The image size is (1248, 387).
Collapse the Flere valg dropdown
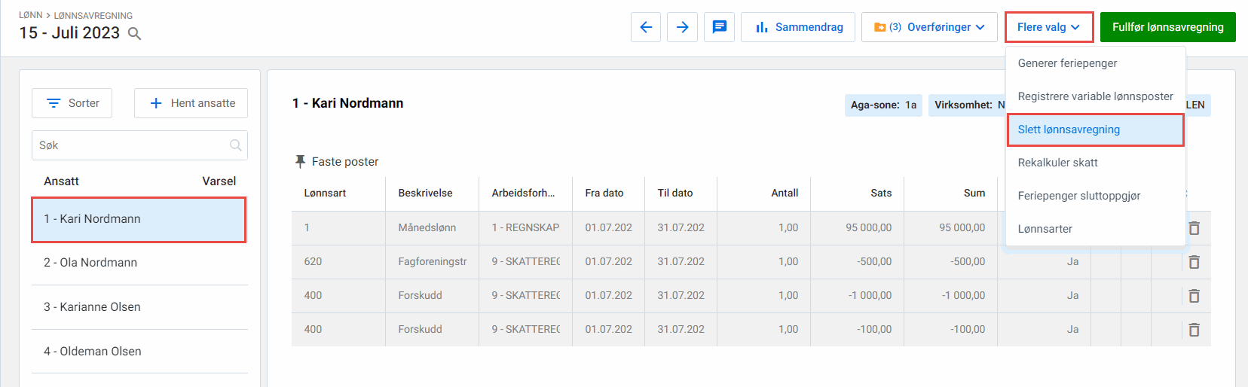pyautogui.click(x=1048, y=27)
